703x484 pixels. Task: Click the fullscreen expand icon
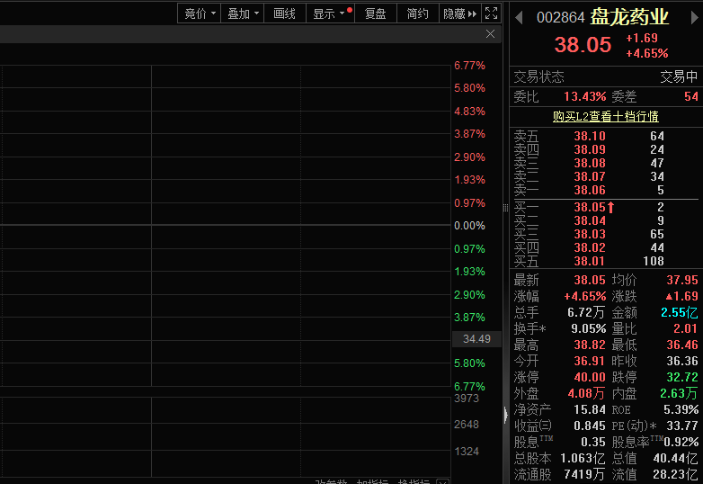click(x=491, y=13)
